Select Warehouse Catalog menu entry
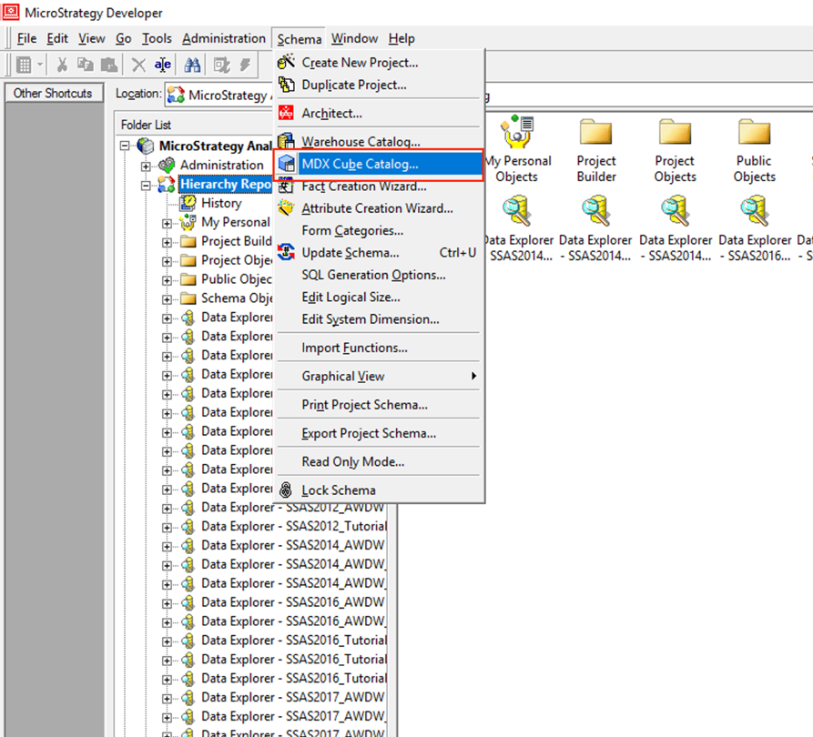The width and height of the screenshot is (813, 737). (361, 142)
